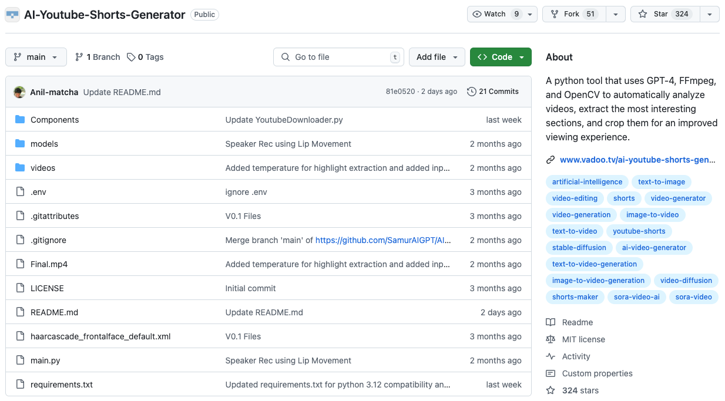
Task: Open haarcascade_frontalface_default.xml file name
Action: point(100,336)
